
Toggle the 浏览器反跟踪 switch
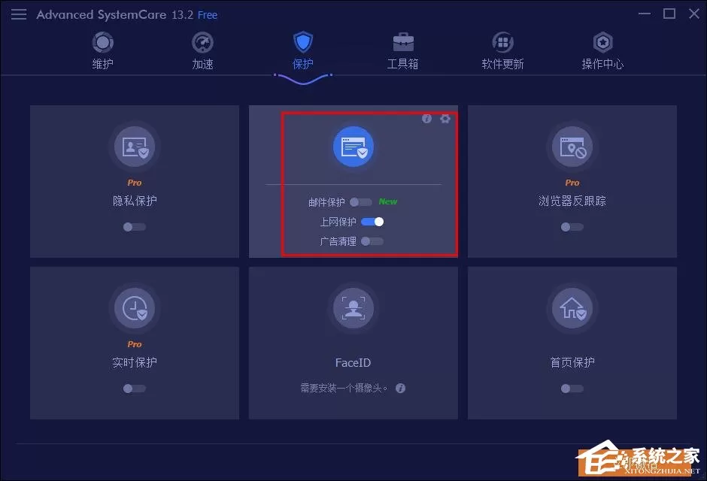point(572,227)
